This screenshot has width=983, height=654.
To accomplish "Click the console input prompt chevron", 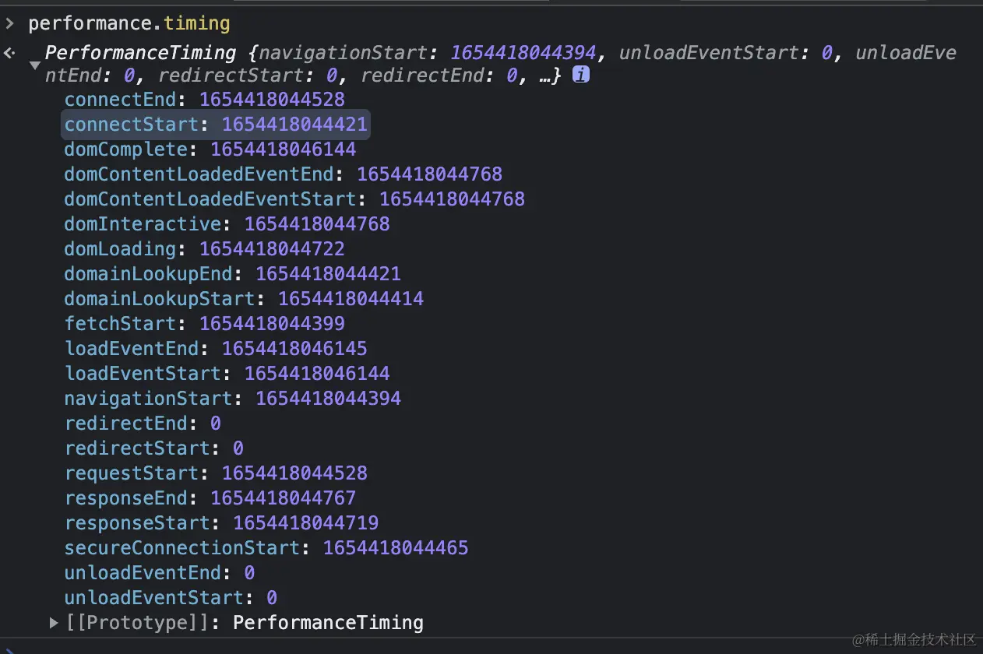I will tap(9, 23).
